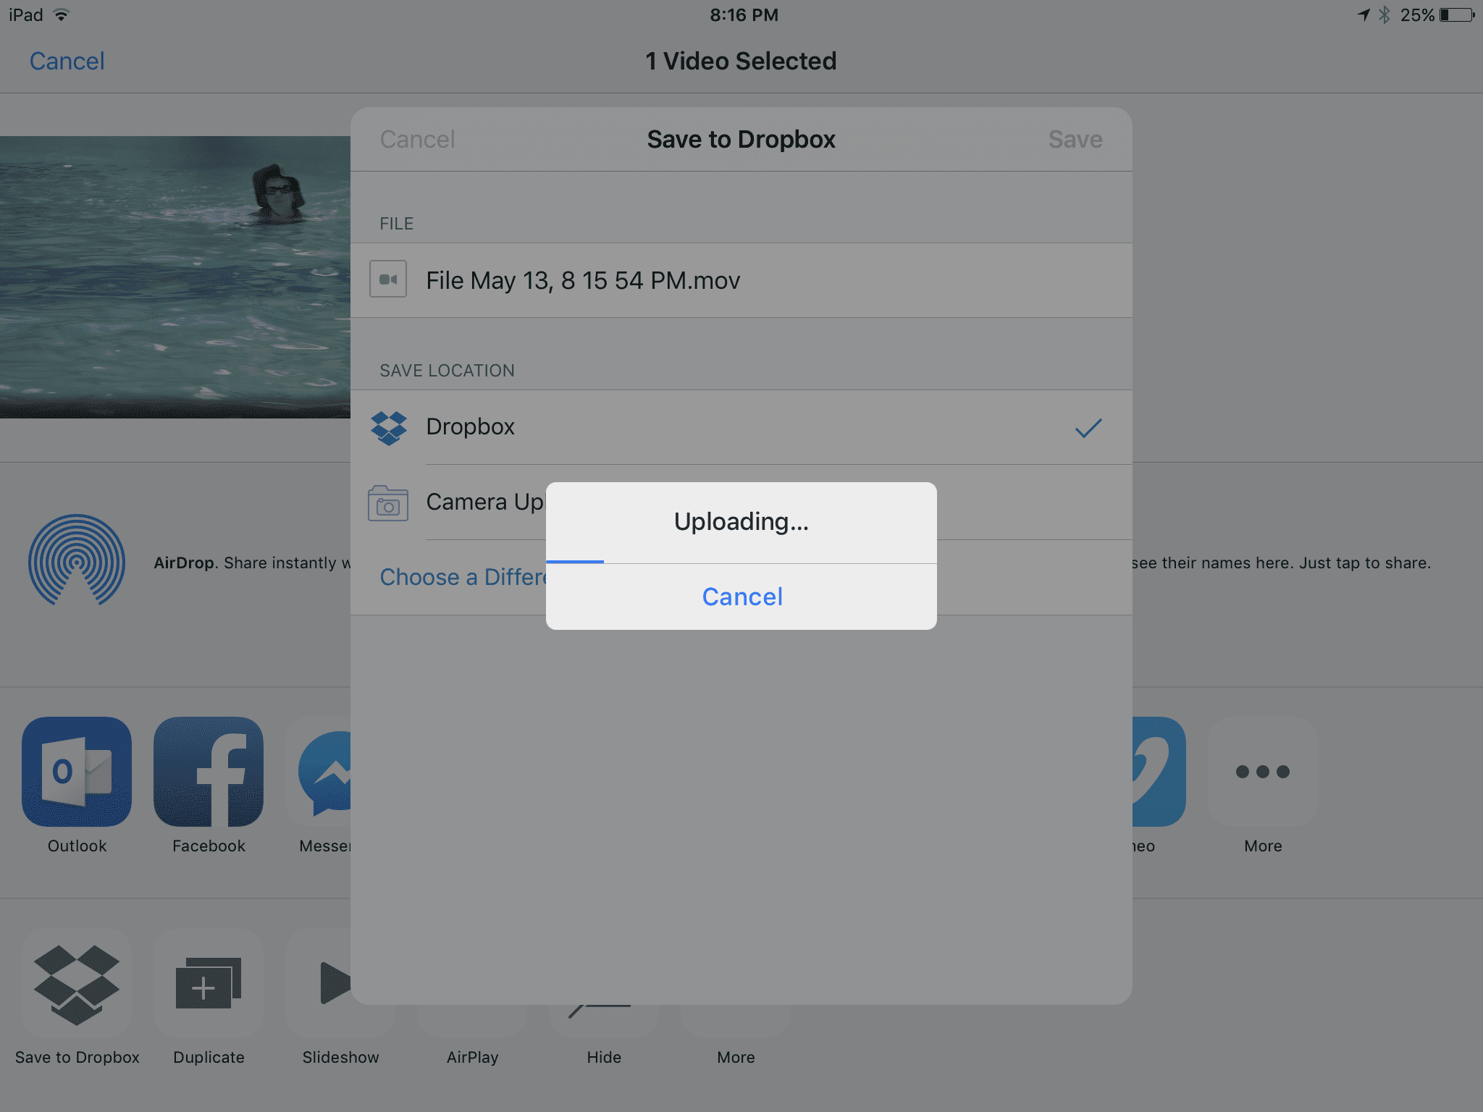Open More in the actions row
Viewport: 1483px width, 1112px height.
click(736, 1057)
